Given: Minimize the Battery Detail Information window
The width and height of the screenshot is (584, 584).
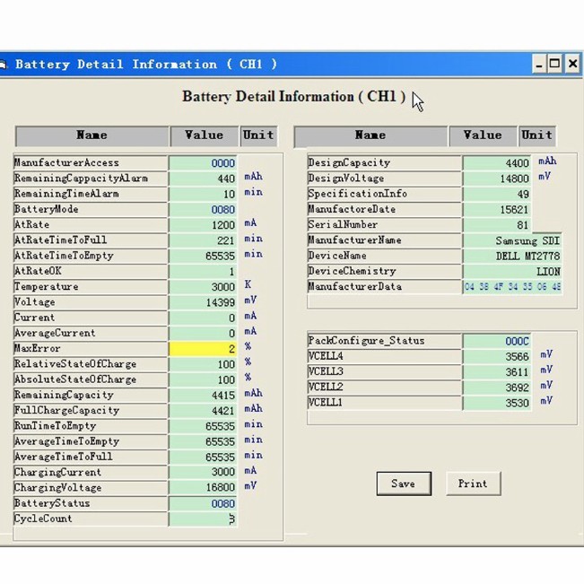Looking at the screenshot, I should (539, 65).
